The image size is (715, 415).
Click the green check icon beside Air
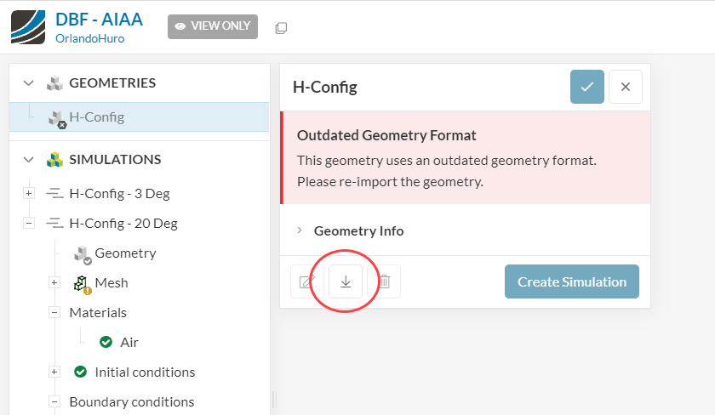click(x=106, y=342)
